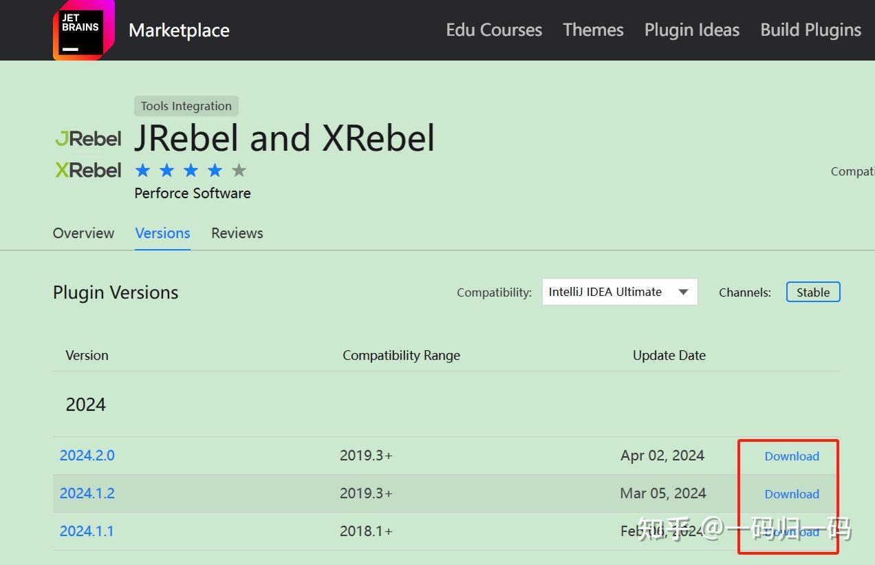Click the JetBrains logo icon
Image resolution: width=875 pixels, height=565 pixels.
83,30
